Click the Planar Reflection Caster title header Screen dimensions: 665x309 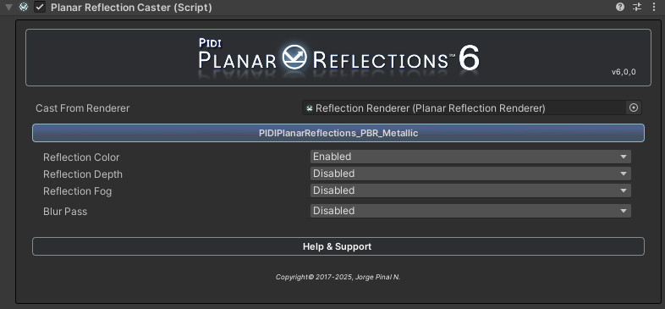pos(131,8)
